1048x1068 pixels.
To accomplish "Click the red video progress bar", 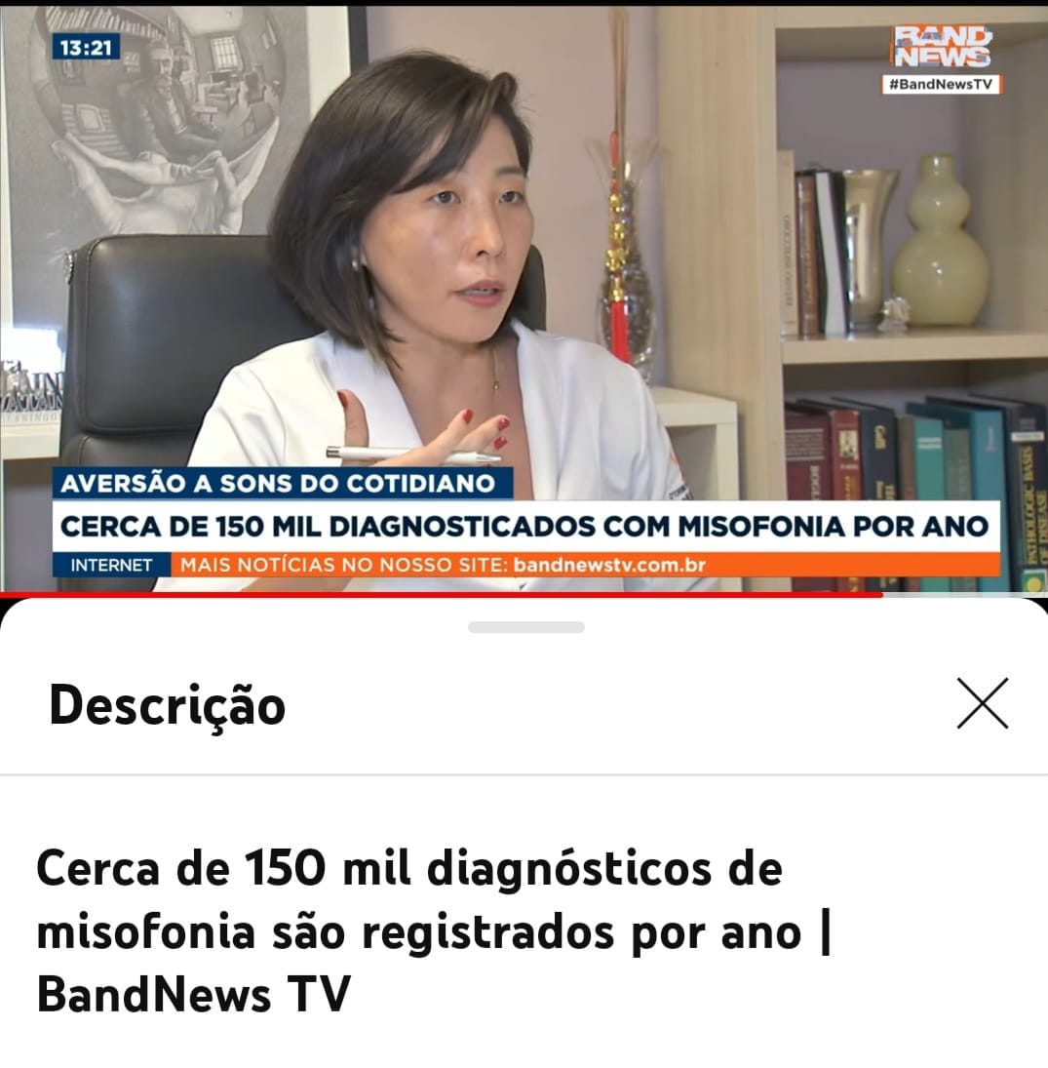I will tap(442, 595).
